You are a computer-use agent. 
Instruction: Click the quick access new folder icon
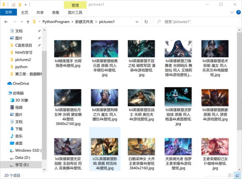pyautogui.click(x=20, y=5)
